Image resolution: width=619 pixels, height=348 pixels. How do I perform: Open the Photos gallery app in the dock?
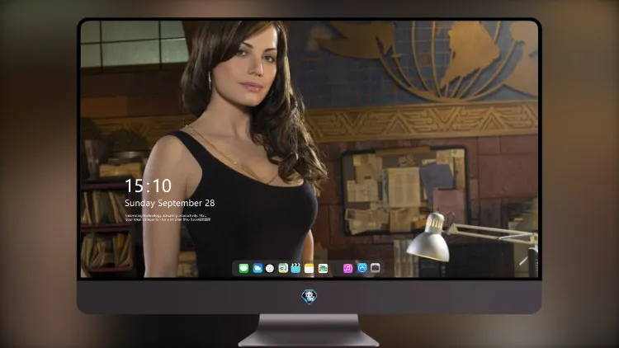(323, 268)
